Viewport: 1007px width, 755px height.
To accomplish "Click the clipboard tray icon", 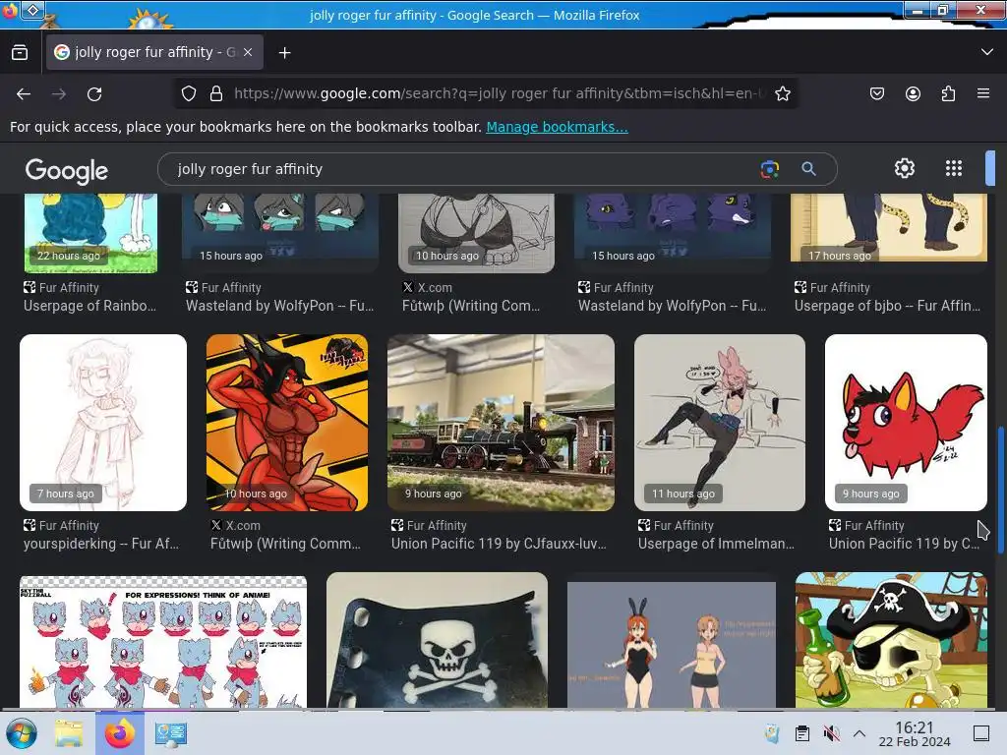I will coord(802,733).
